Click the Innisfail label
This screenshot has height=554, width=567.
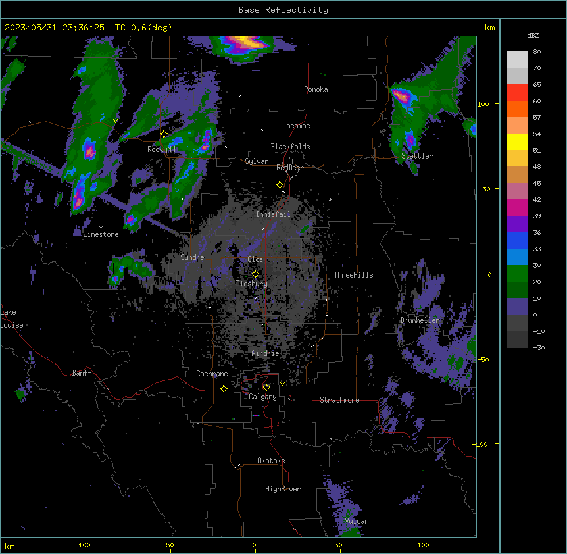[273, 214]
